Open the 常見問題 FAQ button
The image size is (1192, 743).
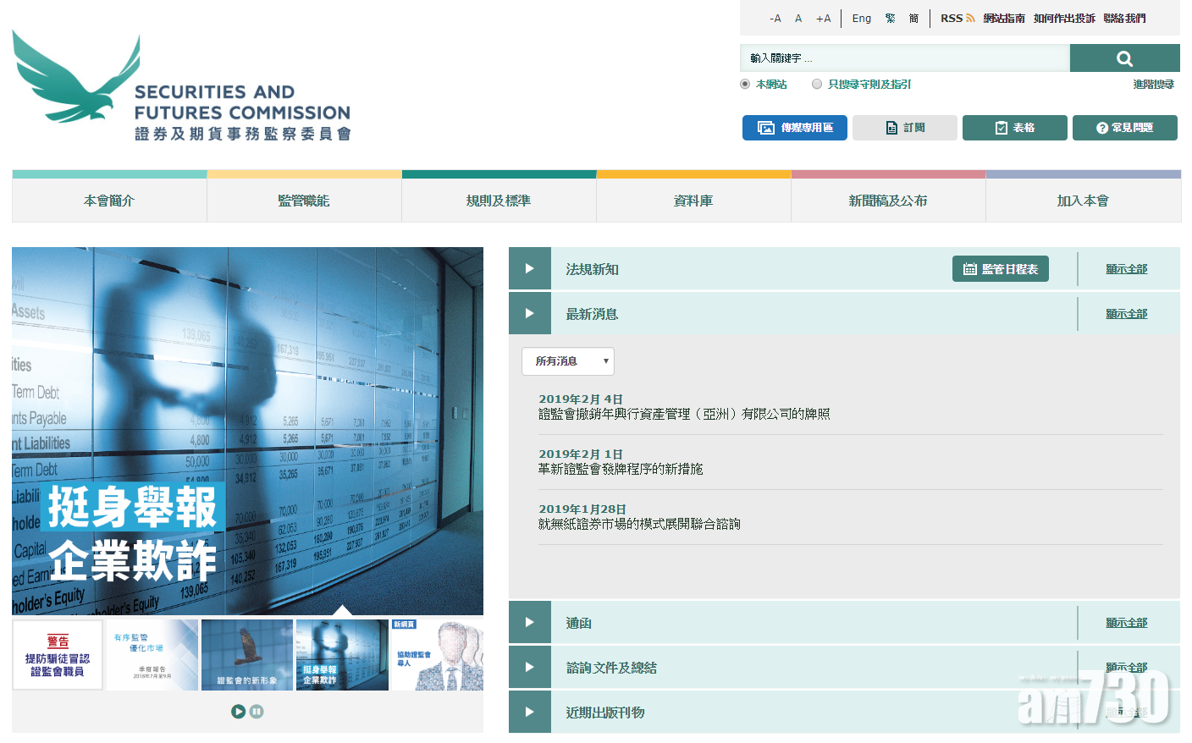coord(1124,128)
